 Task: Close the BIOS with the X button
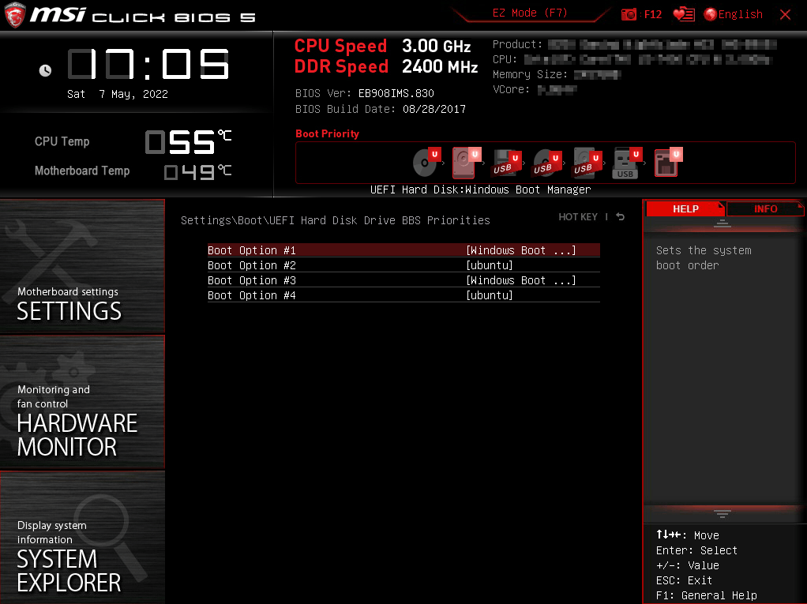pyautogui.click(x=785, y=14)
